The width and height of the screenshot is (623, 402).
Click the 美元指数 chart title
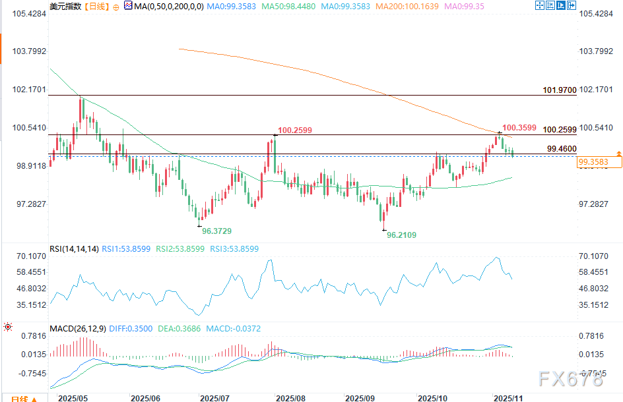[x=65, y=7]
